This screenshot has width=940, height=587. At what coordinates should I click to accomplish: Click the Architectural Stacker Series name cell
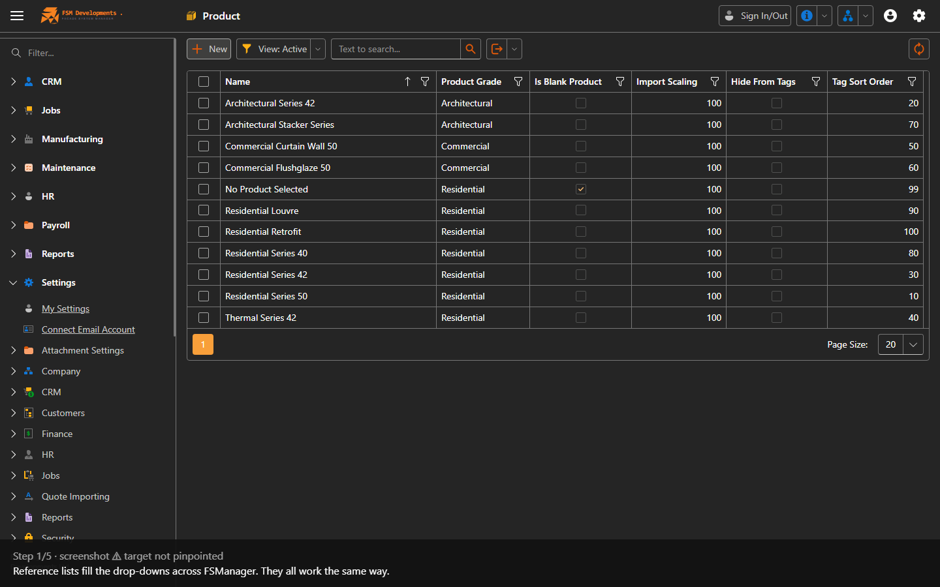[328, 125]
